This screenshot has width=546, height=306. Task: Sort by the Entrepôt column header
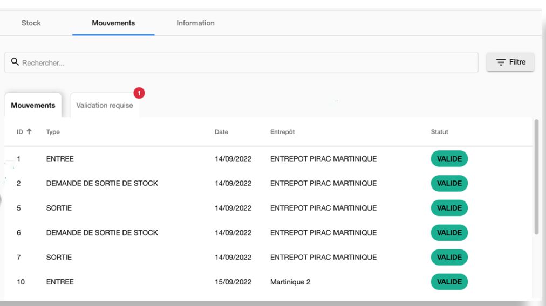(x=282, y=132)
